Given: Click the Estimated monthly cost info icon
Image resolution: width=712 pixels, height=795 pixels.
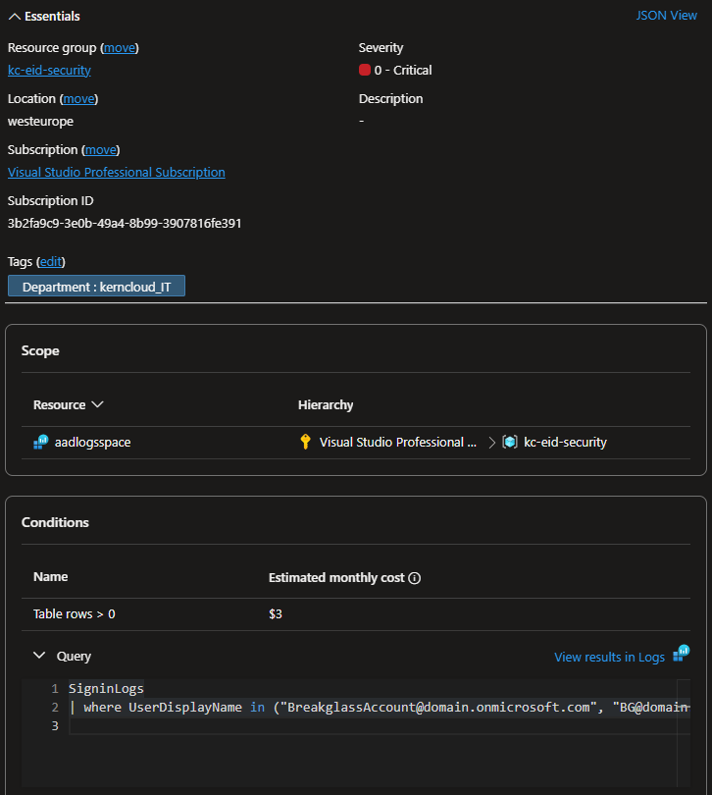Looking at the screenshot, I should tap(414, 578).
